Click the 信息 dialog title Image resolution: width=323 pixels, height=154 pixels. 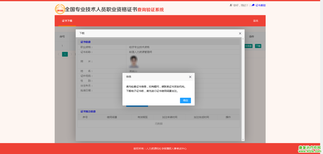coord(129,77)
